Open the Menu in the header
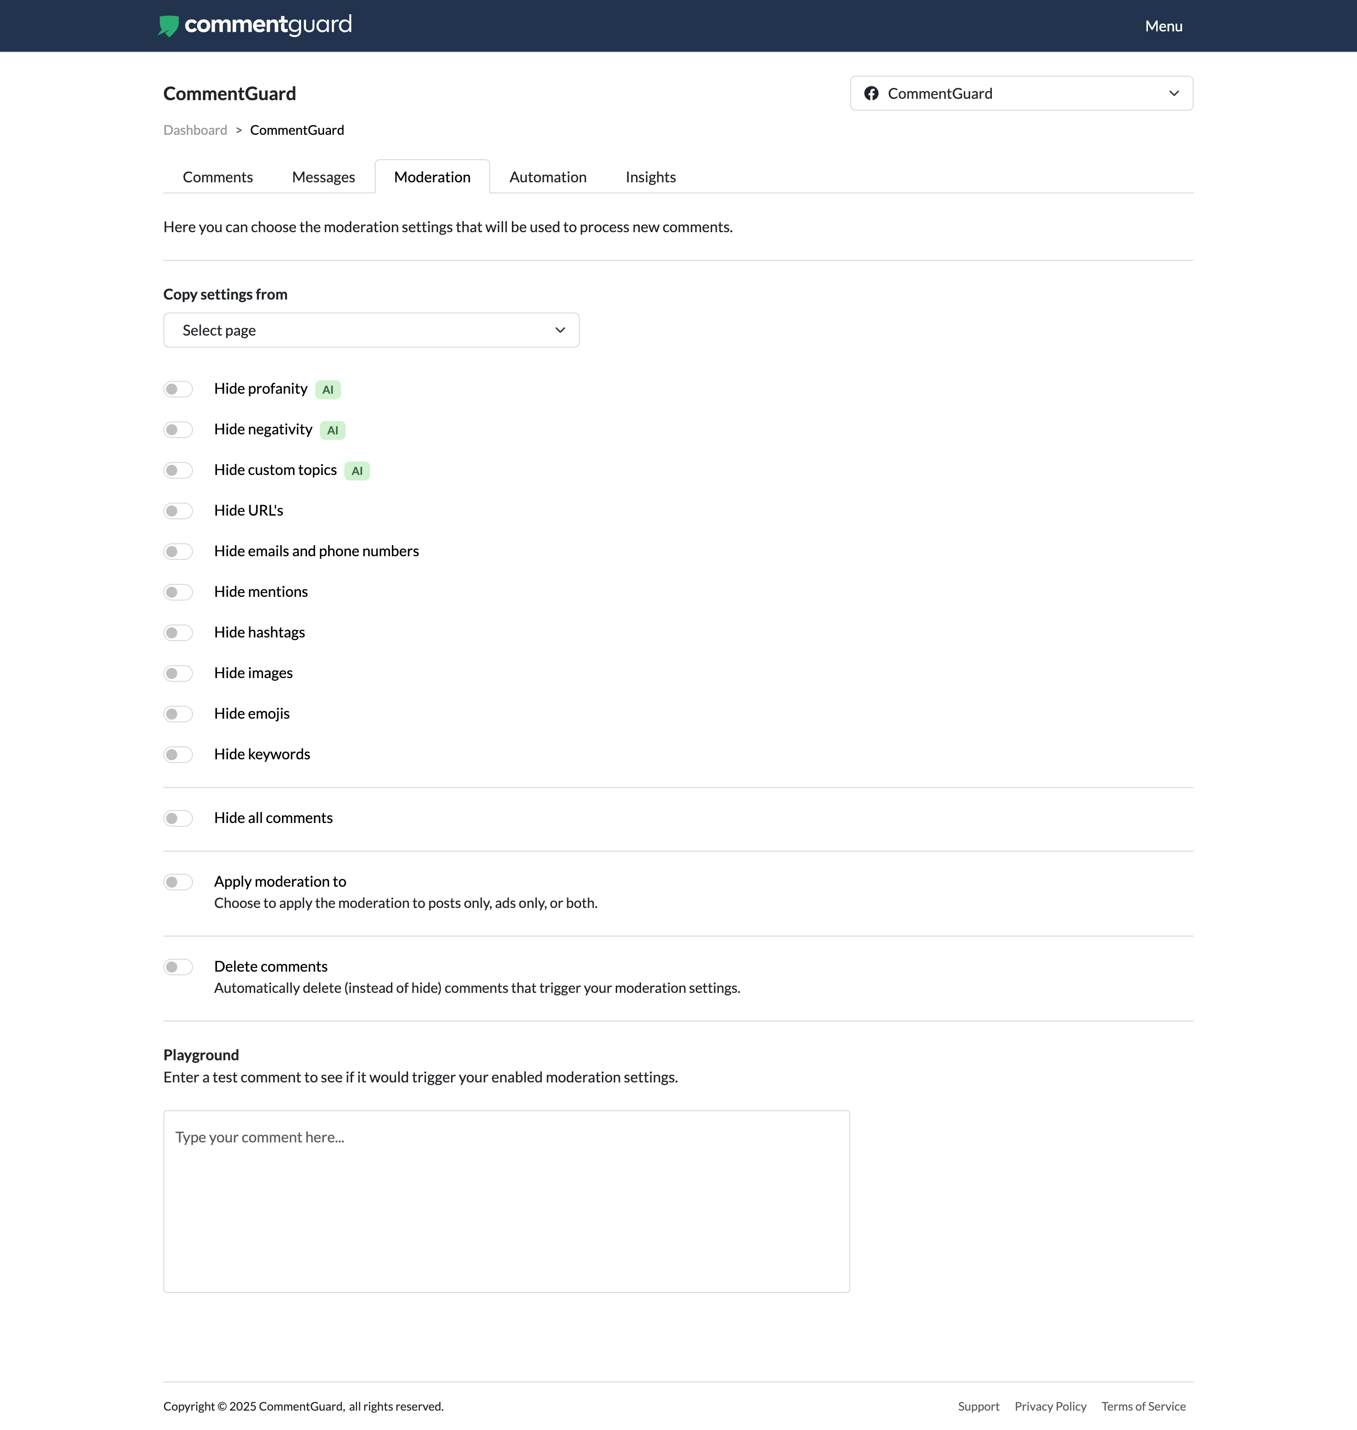 click(1163, 26)
